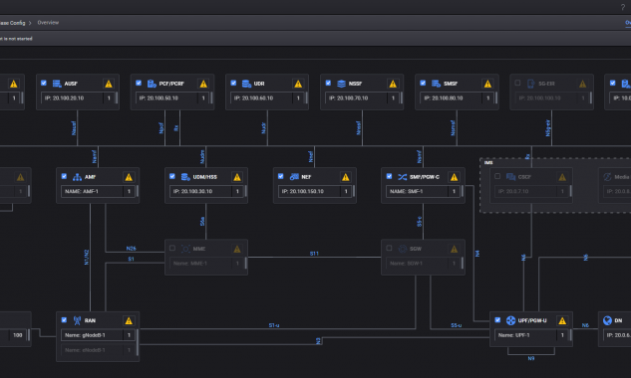Enable the MME node checkbox
Viewport: 631px width, 378px height.
coord(172,248)
